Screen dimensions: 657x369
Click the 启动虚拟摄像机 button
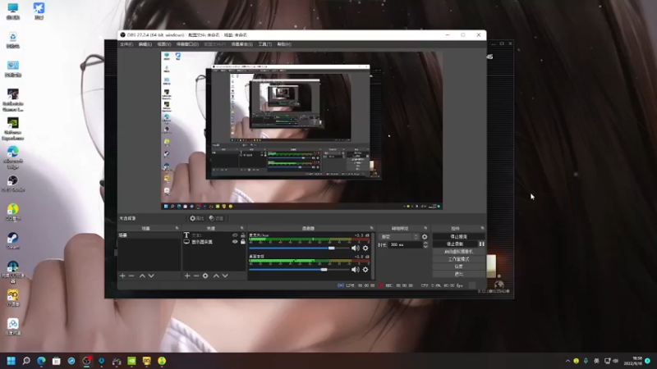(458, 252)
